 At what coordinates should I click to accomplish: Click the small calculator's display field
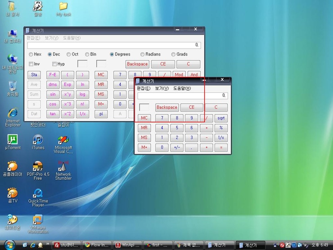(182, 96)
